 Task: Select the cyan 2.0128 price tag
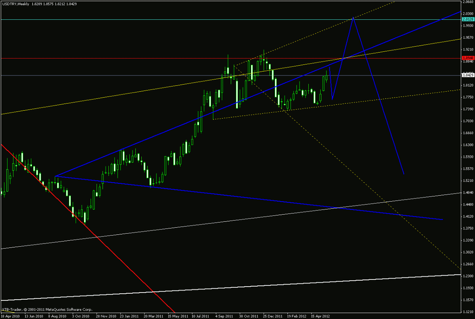[467, 19]
